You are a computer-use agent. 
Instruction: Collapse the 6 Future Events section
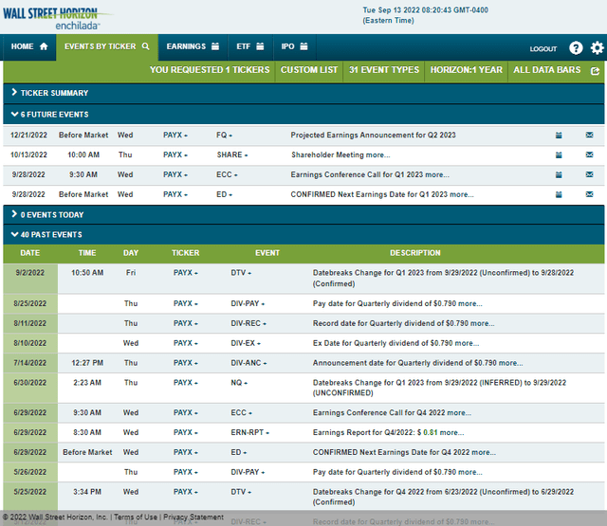[303, 115]
